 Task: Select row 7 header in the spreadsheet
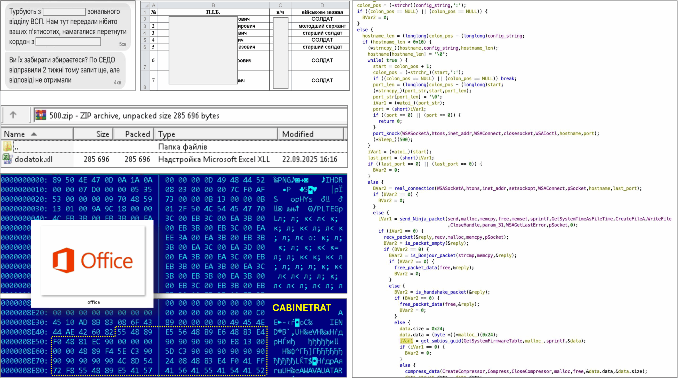click(x=145, y=67)
